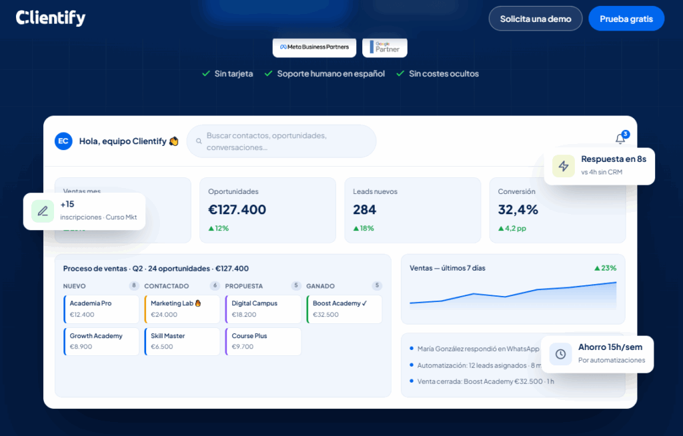Click the Clientify logo

coord(51,18)
